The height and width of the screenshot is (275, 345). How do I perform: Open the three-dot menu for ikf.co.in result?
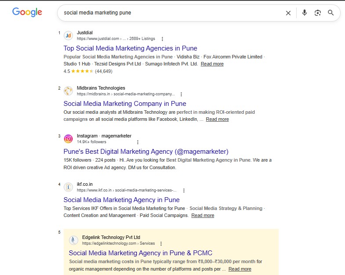(x=184, y=191)
